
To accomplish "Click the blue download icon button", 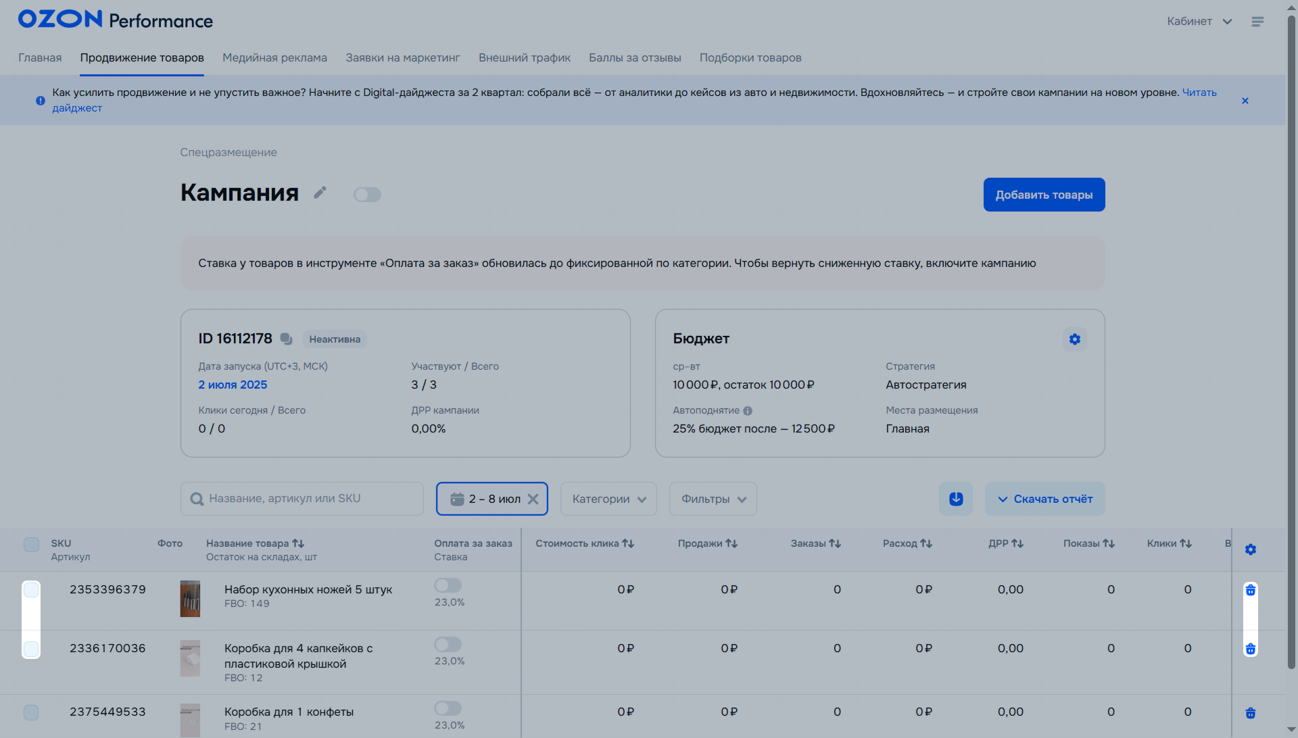I will click(955, 499).
